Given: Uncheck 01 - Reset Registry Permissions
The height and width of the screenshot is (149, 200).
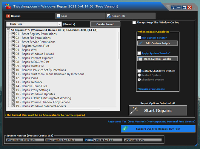Looking at the screenshot, I should [13, 34].
